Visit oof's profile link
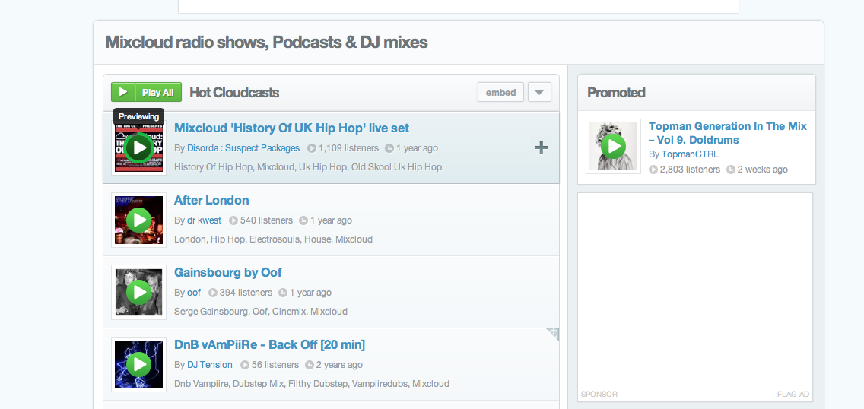Image resolution: width=864 pixels, height=409 pixels. coord(194,292)
